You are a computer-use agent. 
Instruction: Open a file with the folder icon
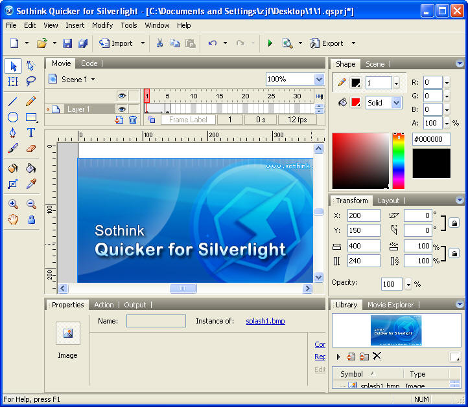click(x=42, y=43)
